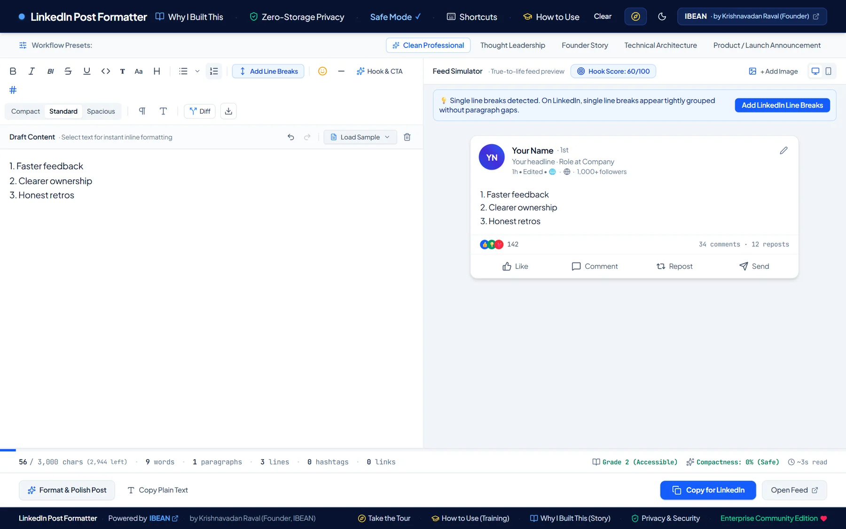
Task: Select Compact spacing option
Action: pos(25,111)
